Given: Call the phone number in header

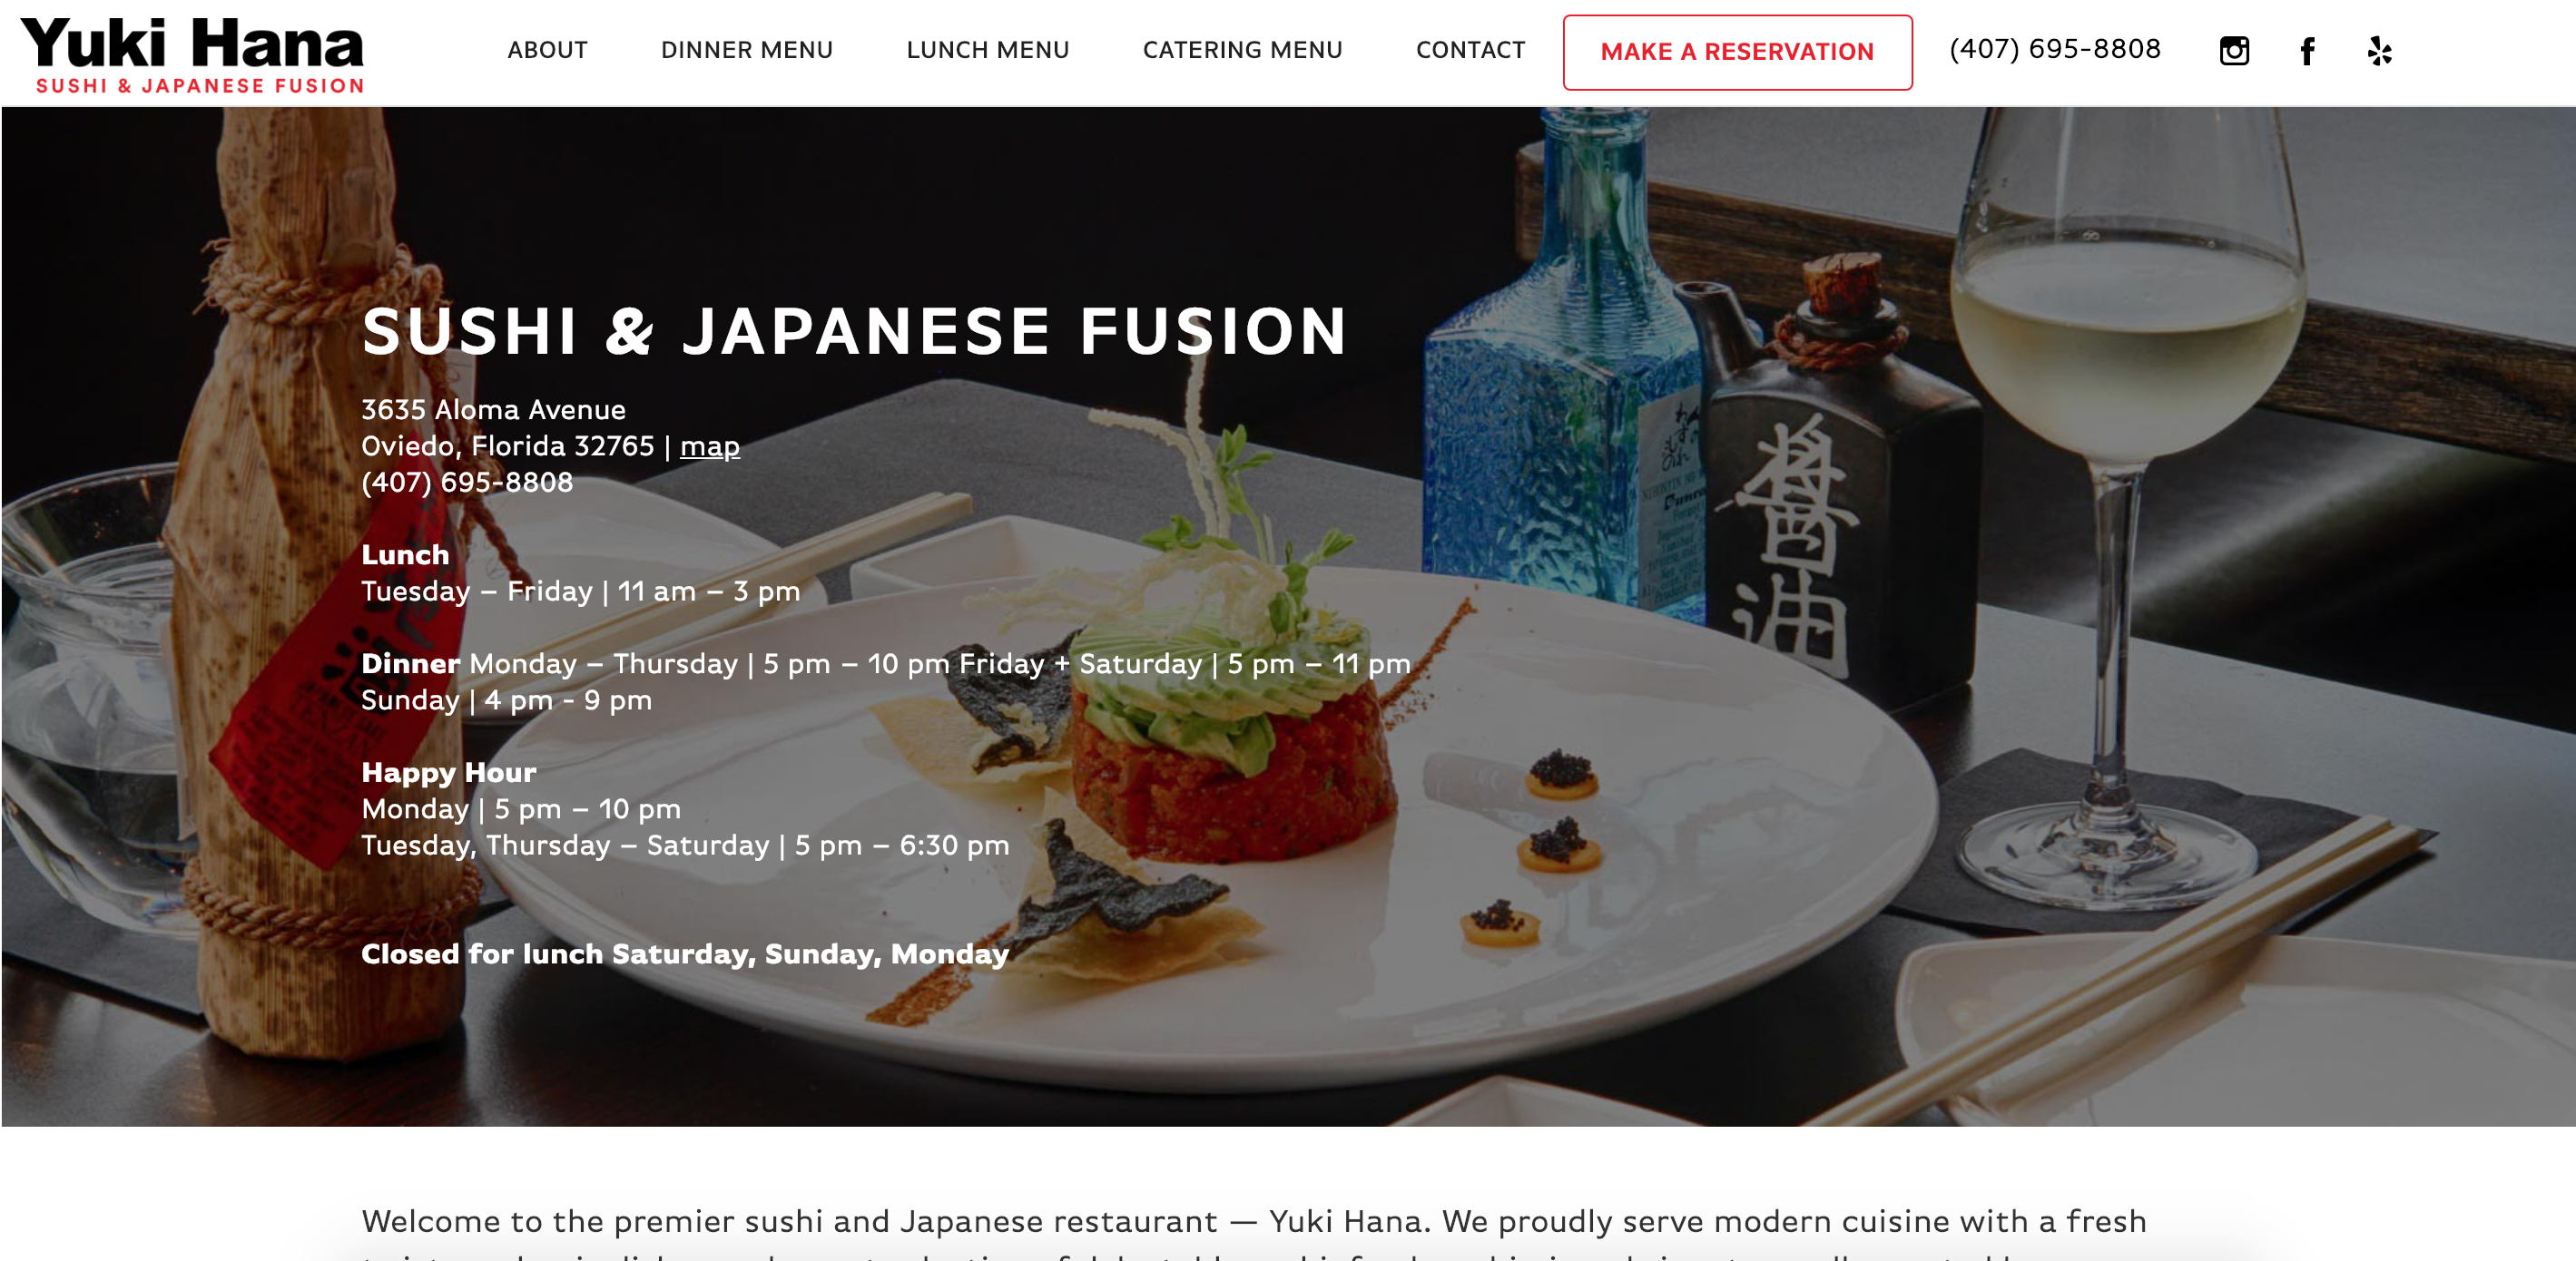Looking at the screenshot, I should [x=2055, y=49].
